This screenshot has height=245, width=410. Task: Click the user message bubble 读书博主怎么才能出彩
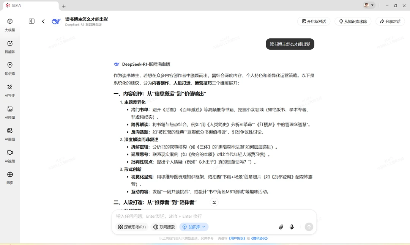pyautogui.click(x=290, y=44)
